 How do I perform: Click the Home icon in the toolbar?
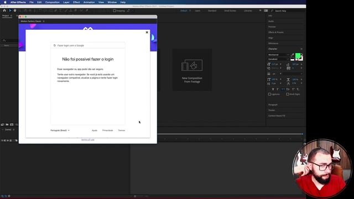[4, 11]
